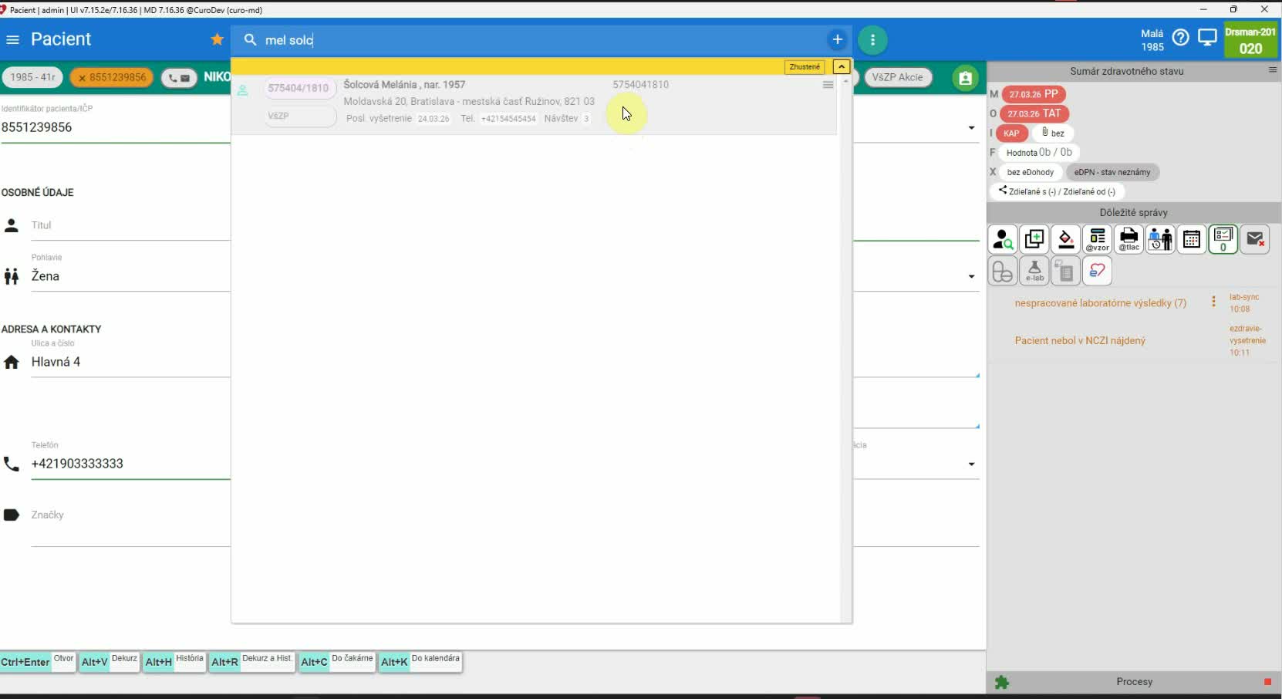Open the waiting room reception icon
1282x699 pixels.
1159,240
